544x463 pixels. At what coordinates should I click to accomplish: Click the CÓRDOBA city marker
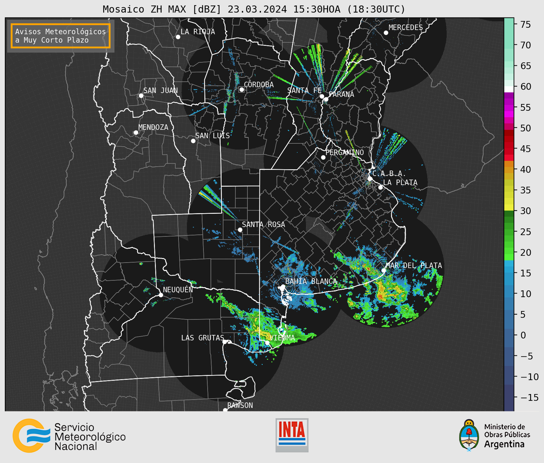pos(242,90)
